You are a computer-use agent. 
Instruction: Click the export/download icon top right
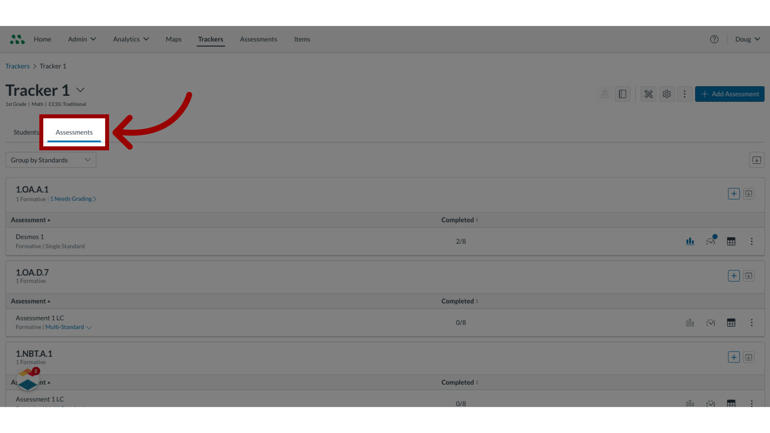coord(757,160)
